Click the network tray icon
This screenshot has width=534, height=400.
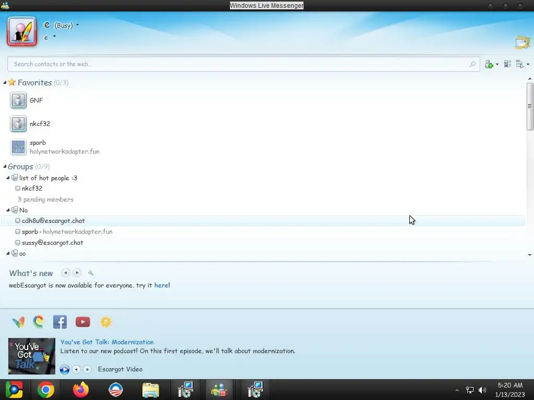[470, 390]
